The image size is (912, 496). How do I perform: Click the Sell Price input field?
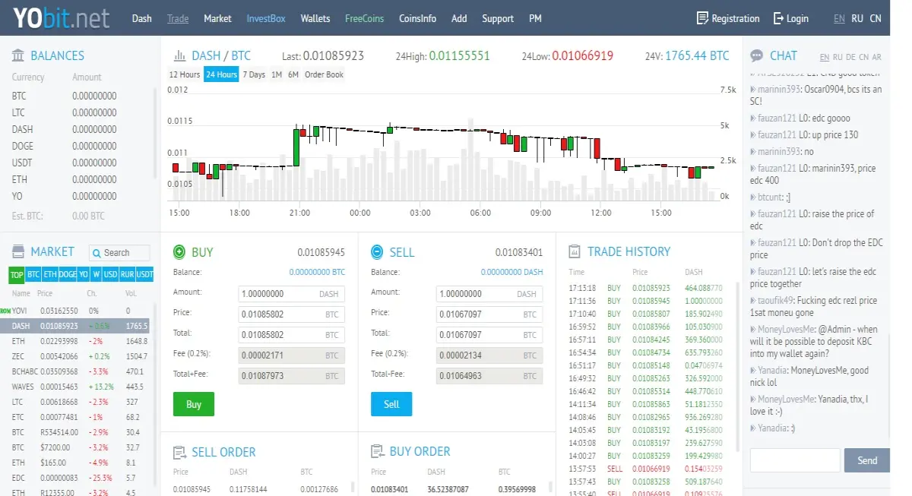click(489, 314)
